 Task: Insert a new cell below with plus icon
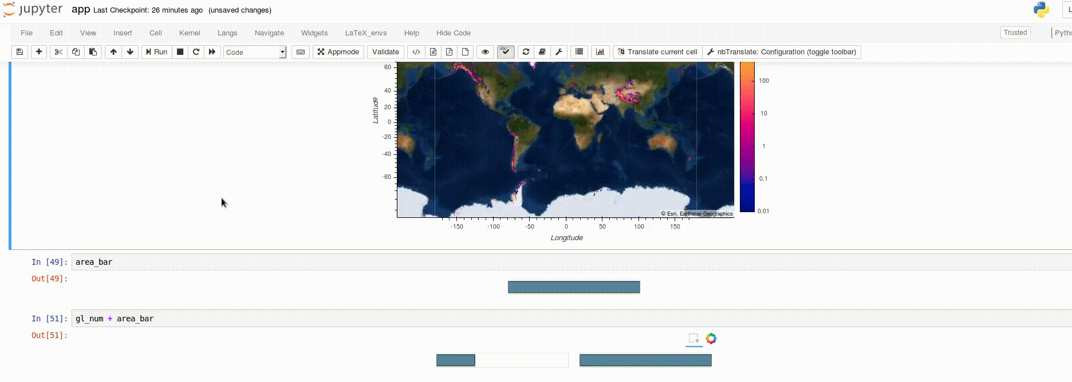pyautogui.click(x=39, y=52)
